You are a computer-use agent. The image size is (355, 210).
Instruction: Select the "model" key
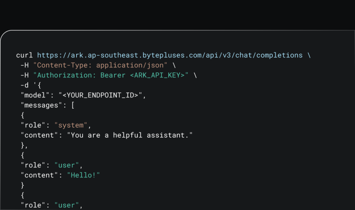click(x=35, y=95)
